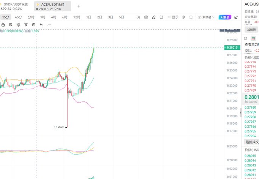Click recent trade price 0.28012

click(250, 170)
